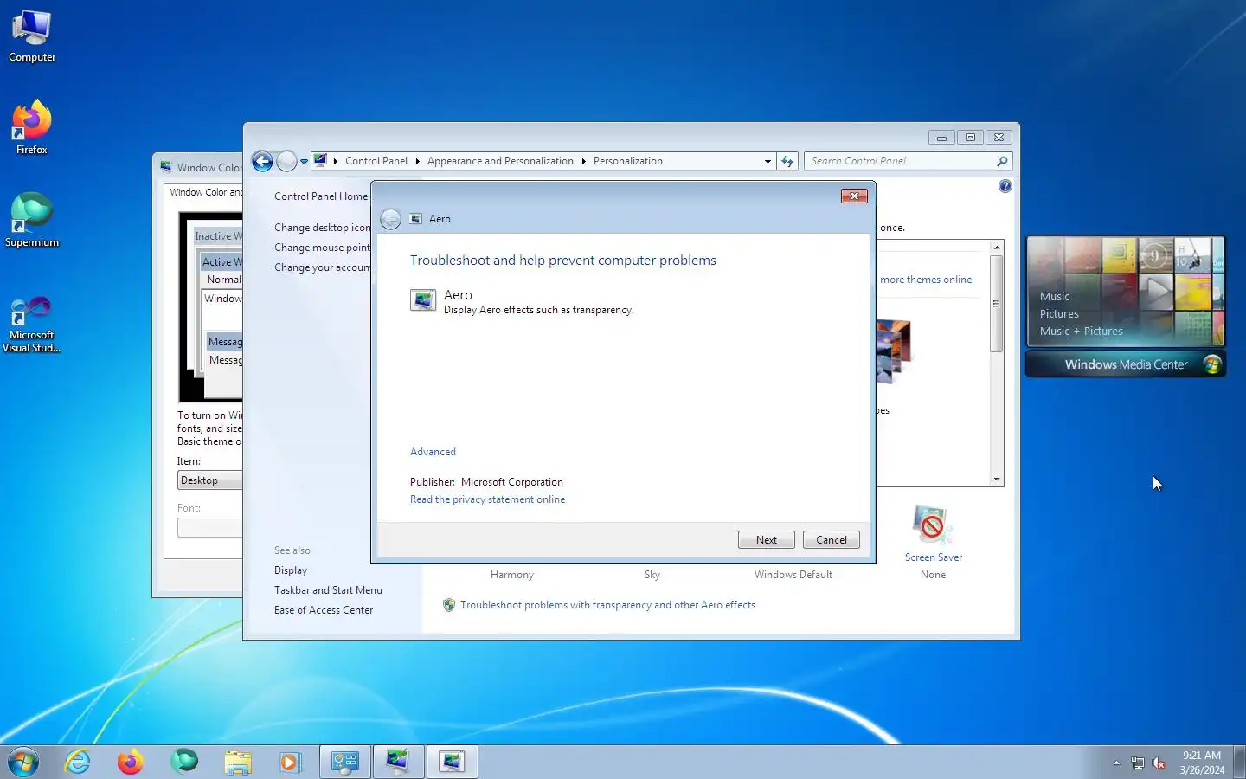Expand arrow after Appearance and Personalization
Image resolution: width=1246 pixels, height=779 pixels.
tap(583, 161)
